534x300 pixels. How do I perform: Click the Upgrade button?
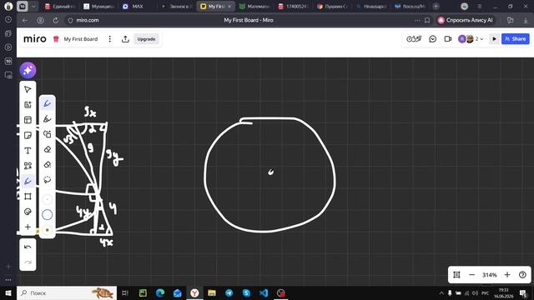pyautogui.click(x=146, y=39)
